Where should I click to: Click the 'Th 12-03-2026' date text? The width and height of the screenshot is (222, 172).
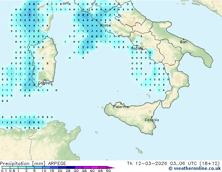[x=147, y=164]
